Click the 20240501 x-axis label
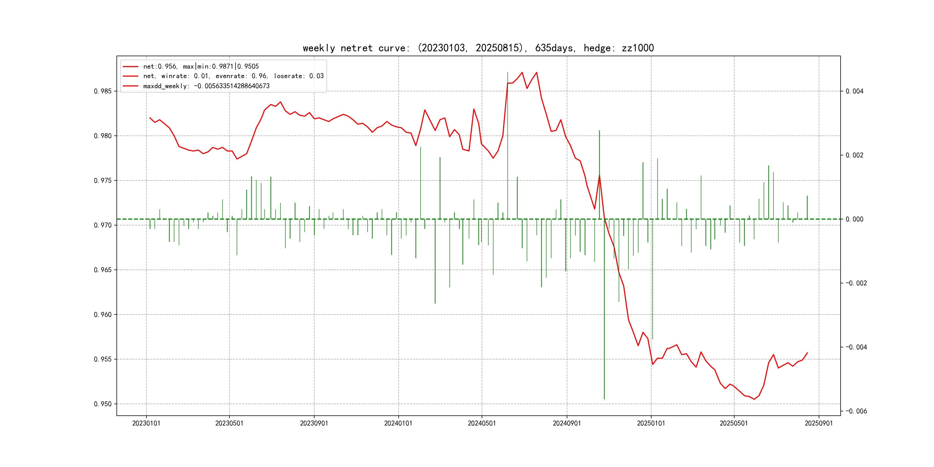This screenshot has width=934, height=467. 481,423
